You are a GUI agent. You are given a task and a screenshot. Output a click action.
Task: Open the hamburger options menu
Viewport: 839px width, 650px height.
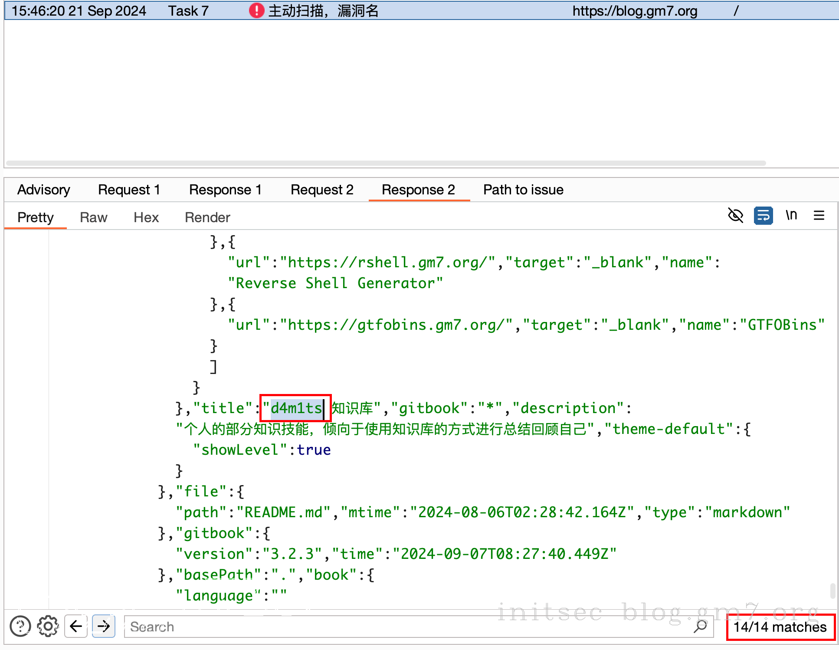point(819,215)
